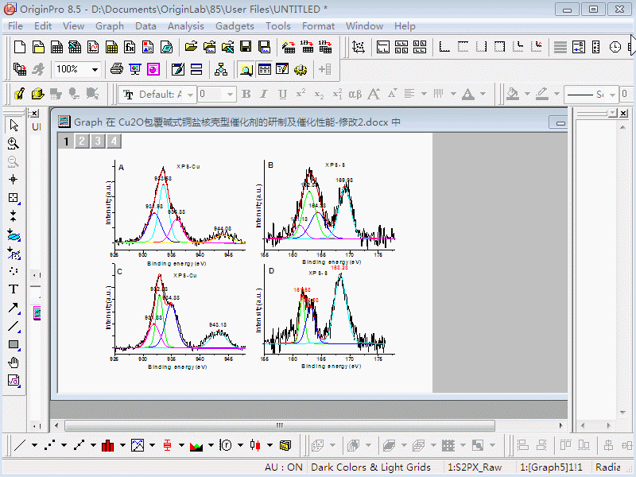Click the Save Project icon
This screenshot has width=636, height=477.
coord(246,47)
